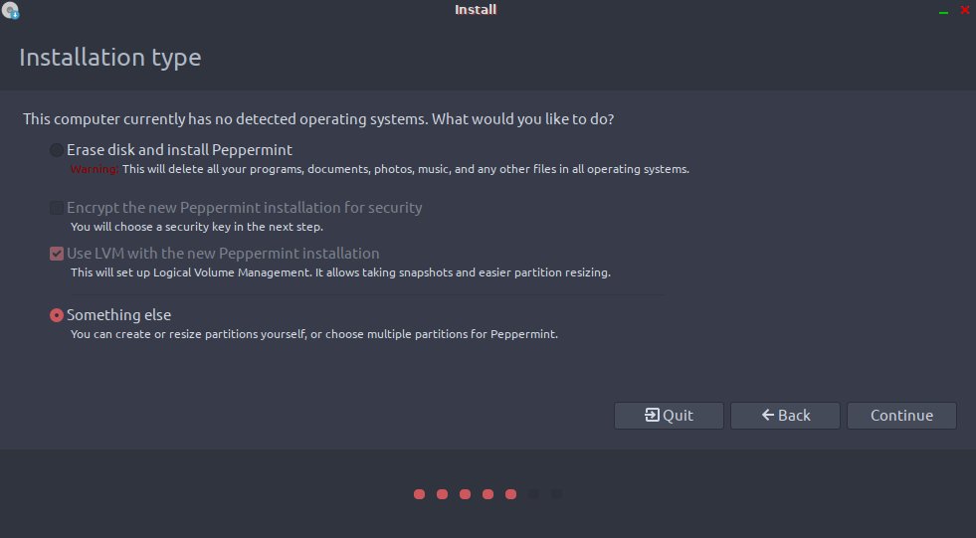Toggle Use LVM with new installation checkbox
Screen dimensions: 976x538
coord(57,254)
